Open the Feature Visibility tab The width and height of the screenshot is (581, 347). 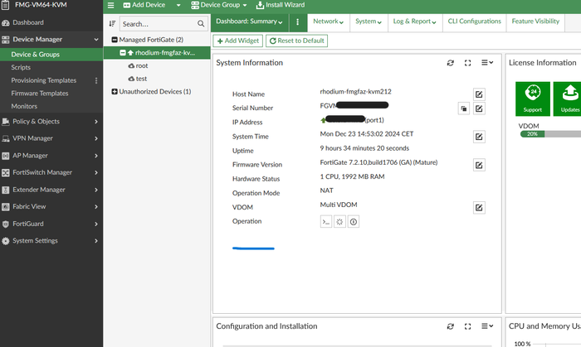click(535, 22)
